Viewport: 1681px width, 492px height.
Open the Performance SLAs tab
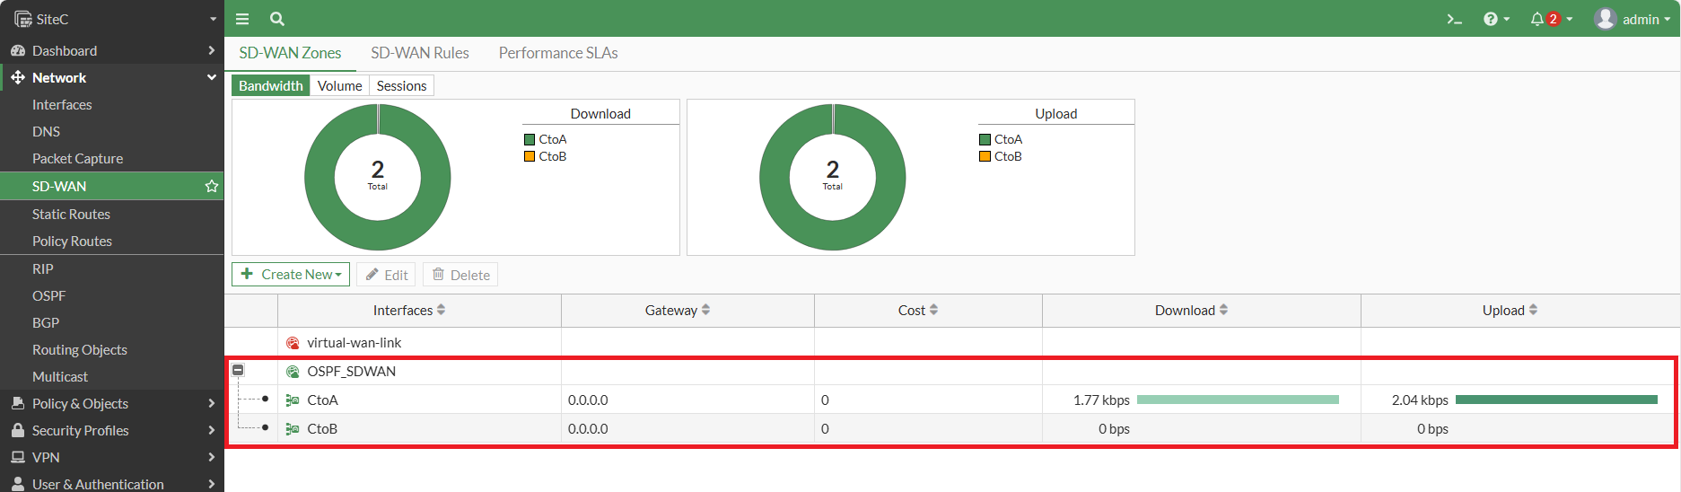point(558,53)
